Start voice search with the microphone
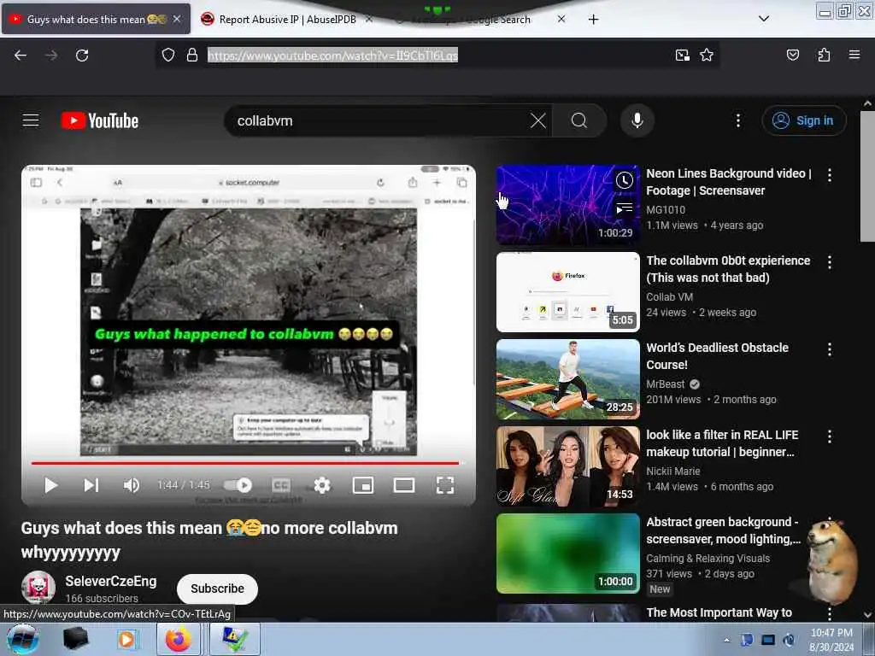 click(637, 120)
